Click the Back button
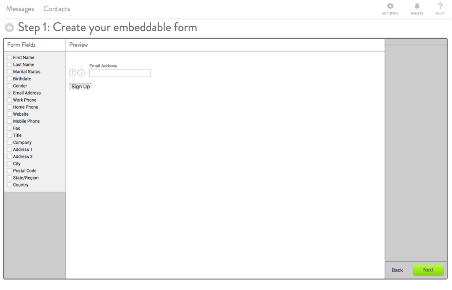The width and height of the screenshot is (452, 290). pos(397,270)
